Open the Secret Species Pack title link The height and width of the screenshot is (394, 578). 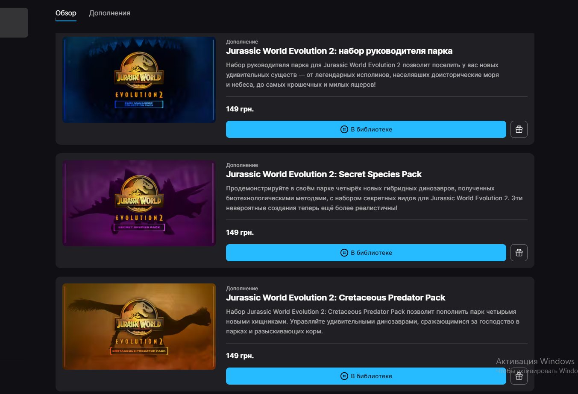click(324, 174)
